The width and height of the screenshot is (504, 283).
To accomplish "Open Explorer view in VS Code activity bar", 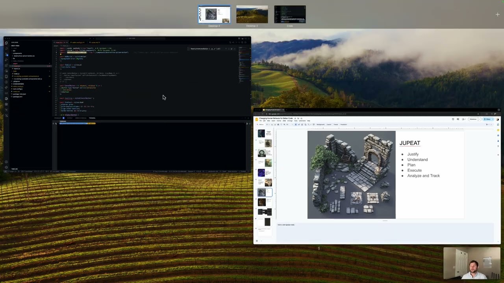I will tap(6, 43).
